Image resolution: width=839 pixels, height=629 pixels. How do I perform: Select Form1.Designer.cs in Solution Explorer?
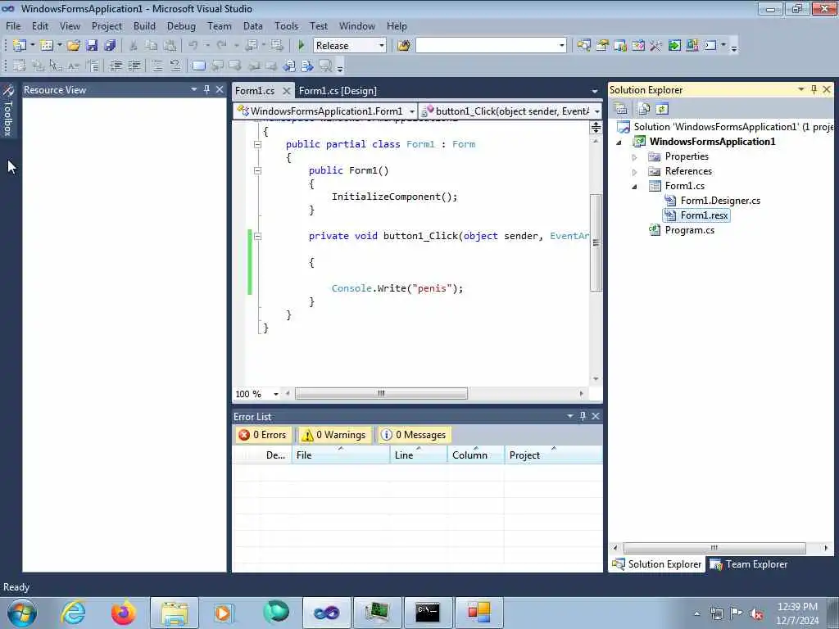click(720, 201)
